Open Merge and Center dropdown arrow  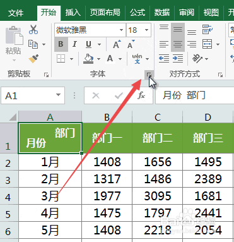point(218,44)
